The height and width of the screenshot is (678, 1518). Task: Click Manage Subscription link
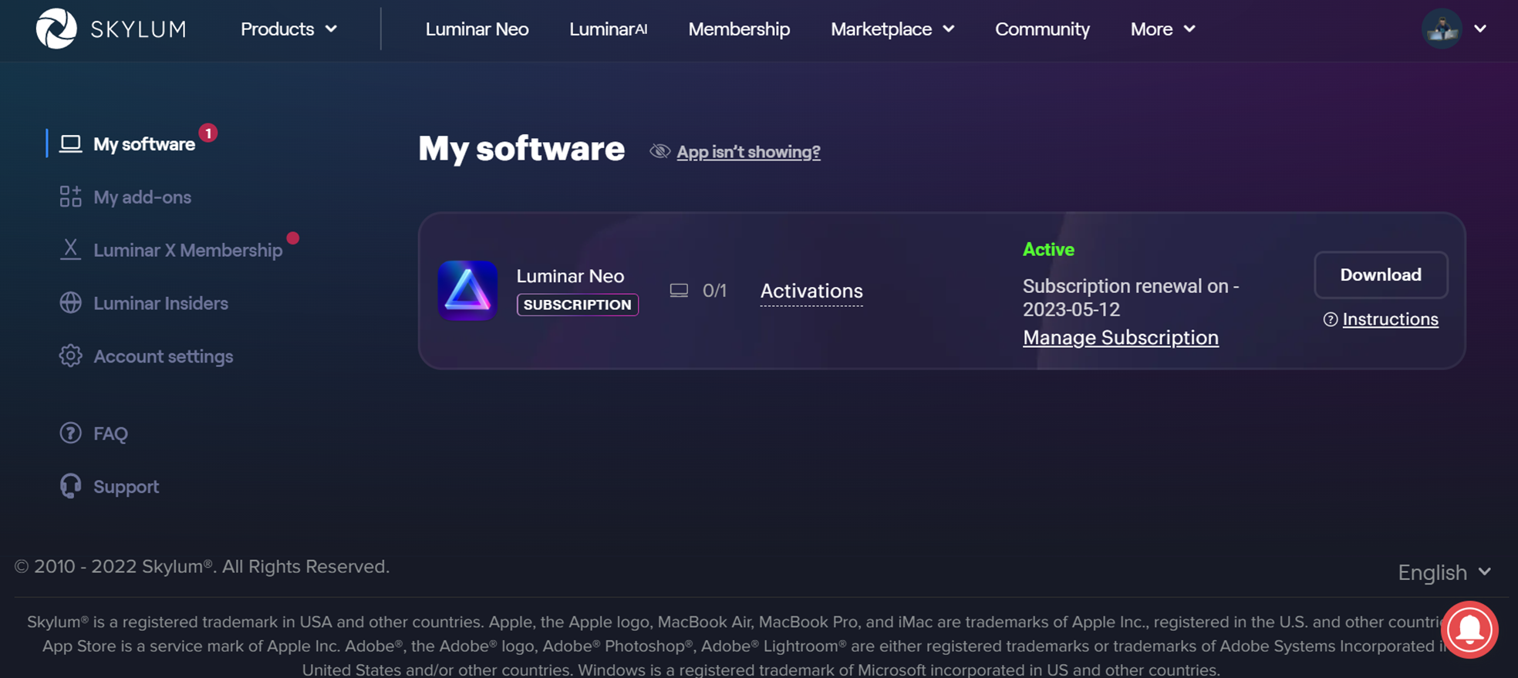[1121, 338]
